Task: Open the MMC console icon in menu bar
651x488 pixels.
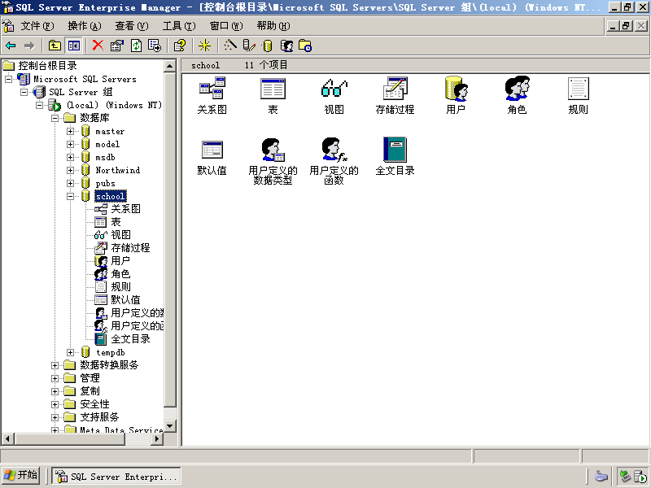Action: point(8,26)
